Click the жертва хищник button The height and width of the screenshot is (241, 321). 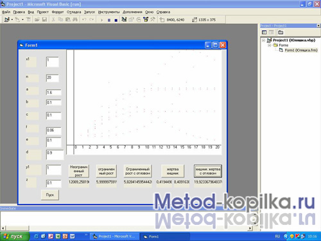coord(173,171)
